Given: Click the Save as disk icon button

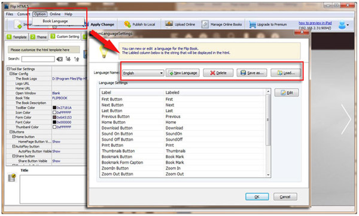Looking at the screenshot, I should point(252,73).
